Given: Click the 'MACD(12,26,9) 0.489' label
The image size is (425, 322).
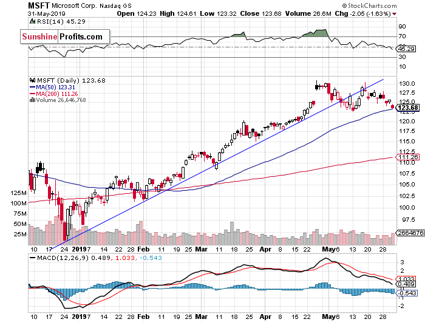Looking at the screenshot, I should (73, 258).
